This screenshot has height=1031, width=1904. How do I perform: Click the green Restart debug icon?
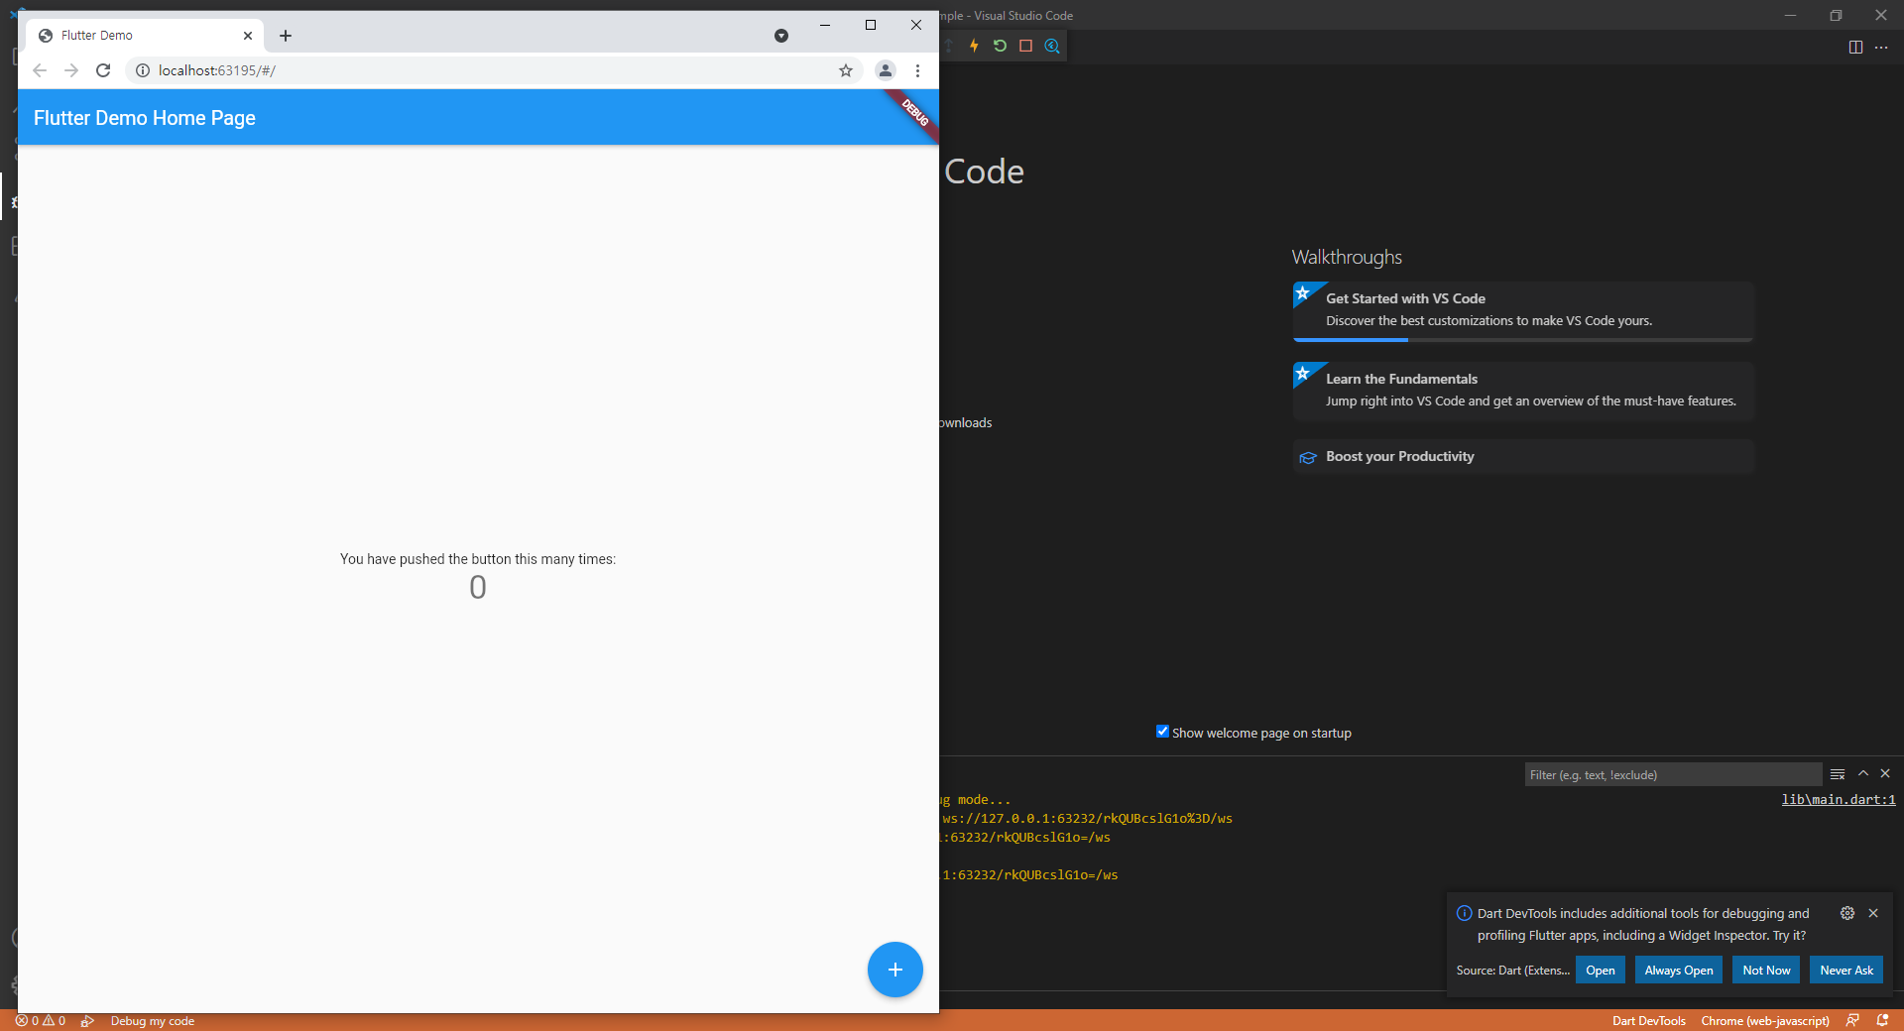pyautogui.click(x=1000, y=46)
